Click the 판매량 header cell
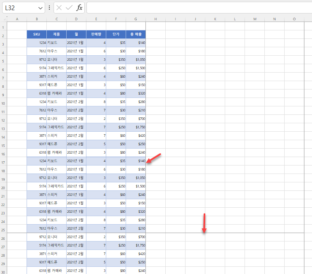312x274 pixels. coord(96,34)
